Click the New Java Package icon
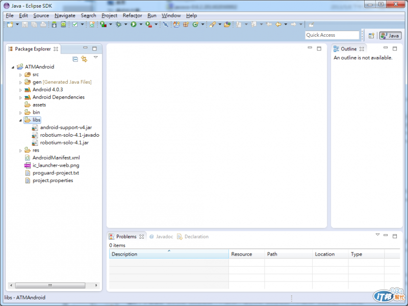Image resolution: width=408 pixels, height=306 pixels. point(186,24)
